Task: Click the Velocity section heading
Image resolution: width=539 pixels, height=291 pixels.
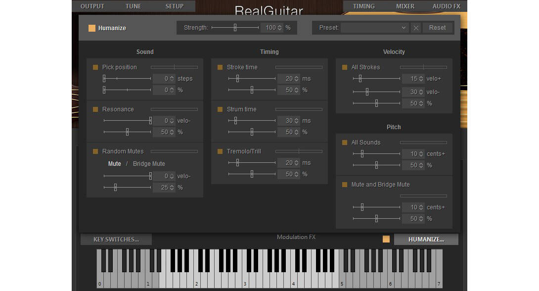Action: (394, 52)
